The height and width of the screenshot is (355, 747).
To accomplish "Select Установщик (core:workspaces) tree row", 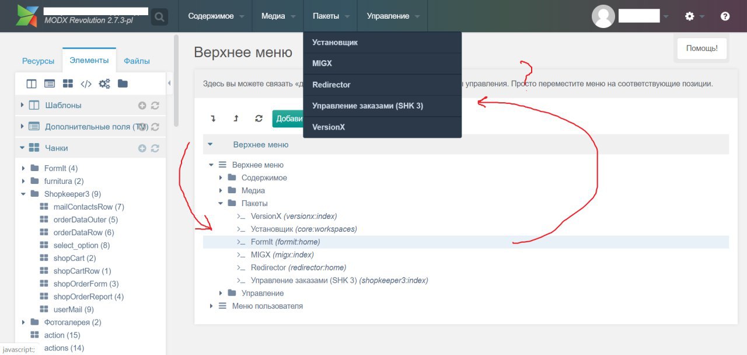I will [466, 229].
